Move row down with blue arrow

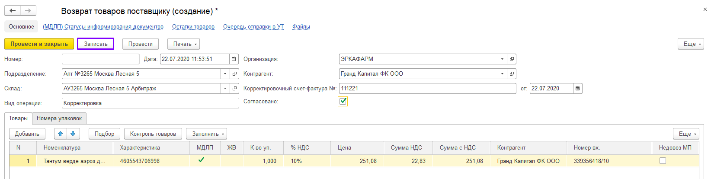click(x=73, y=134)
